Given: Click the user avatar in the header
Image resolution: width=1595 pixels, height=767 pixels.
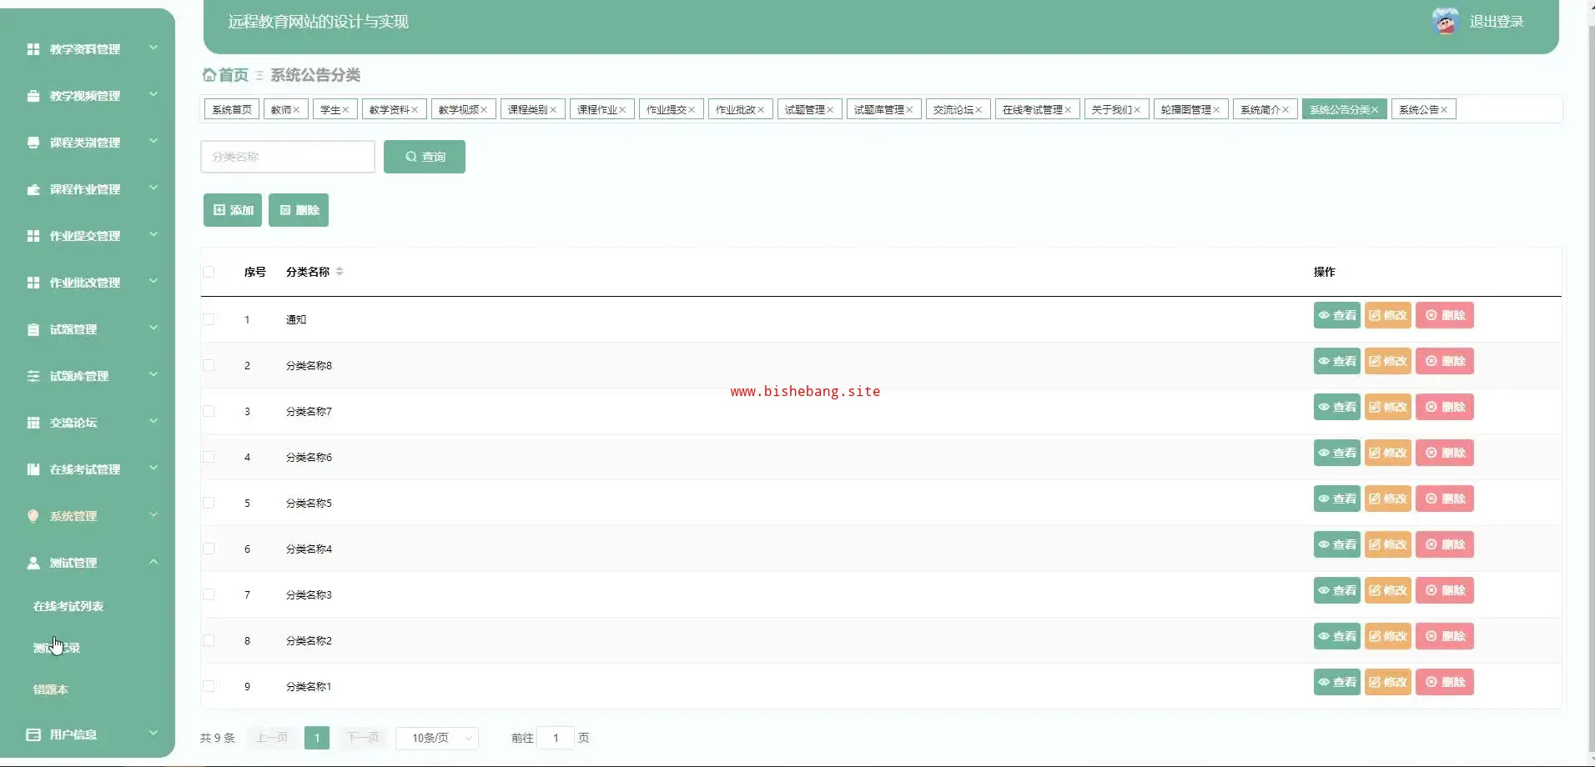Looking at the screenshot, I should pyautogui.click(x=1445, y=21).
